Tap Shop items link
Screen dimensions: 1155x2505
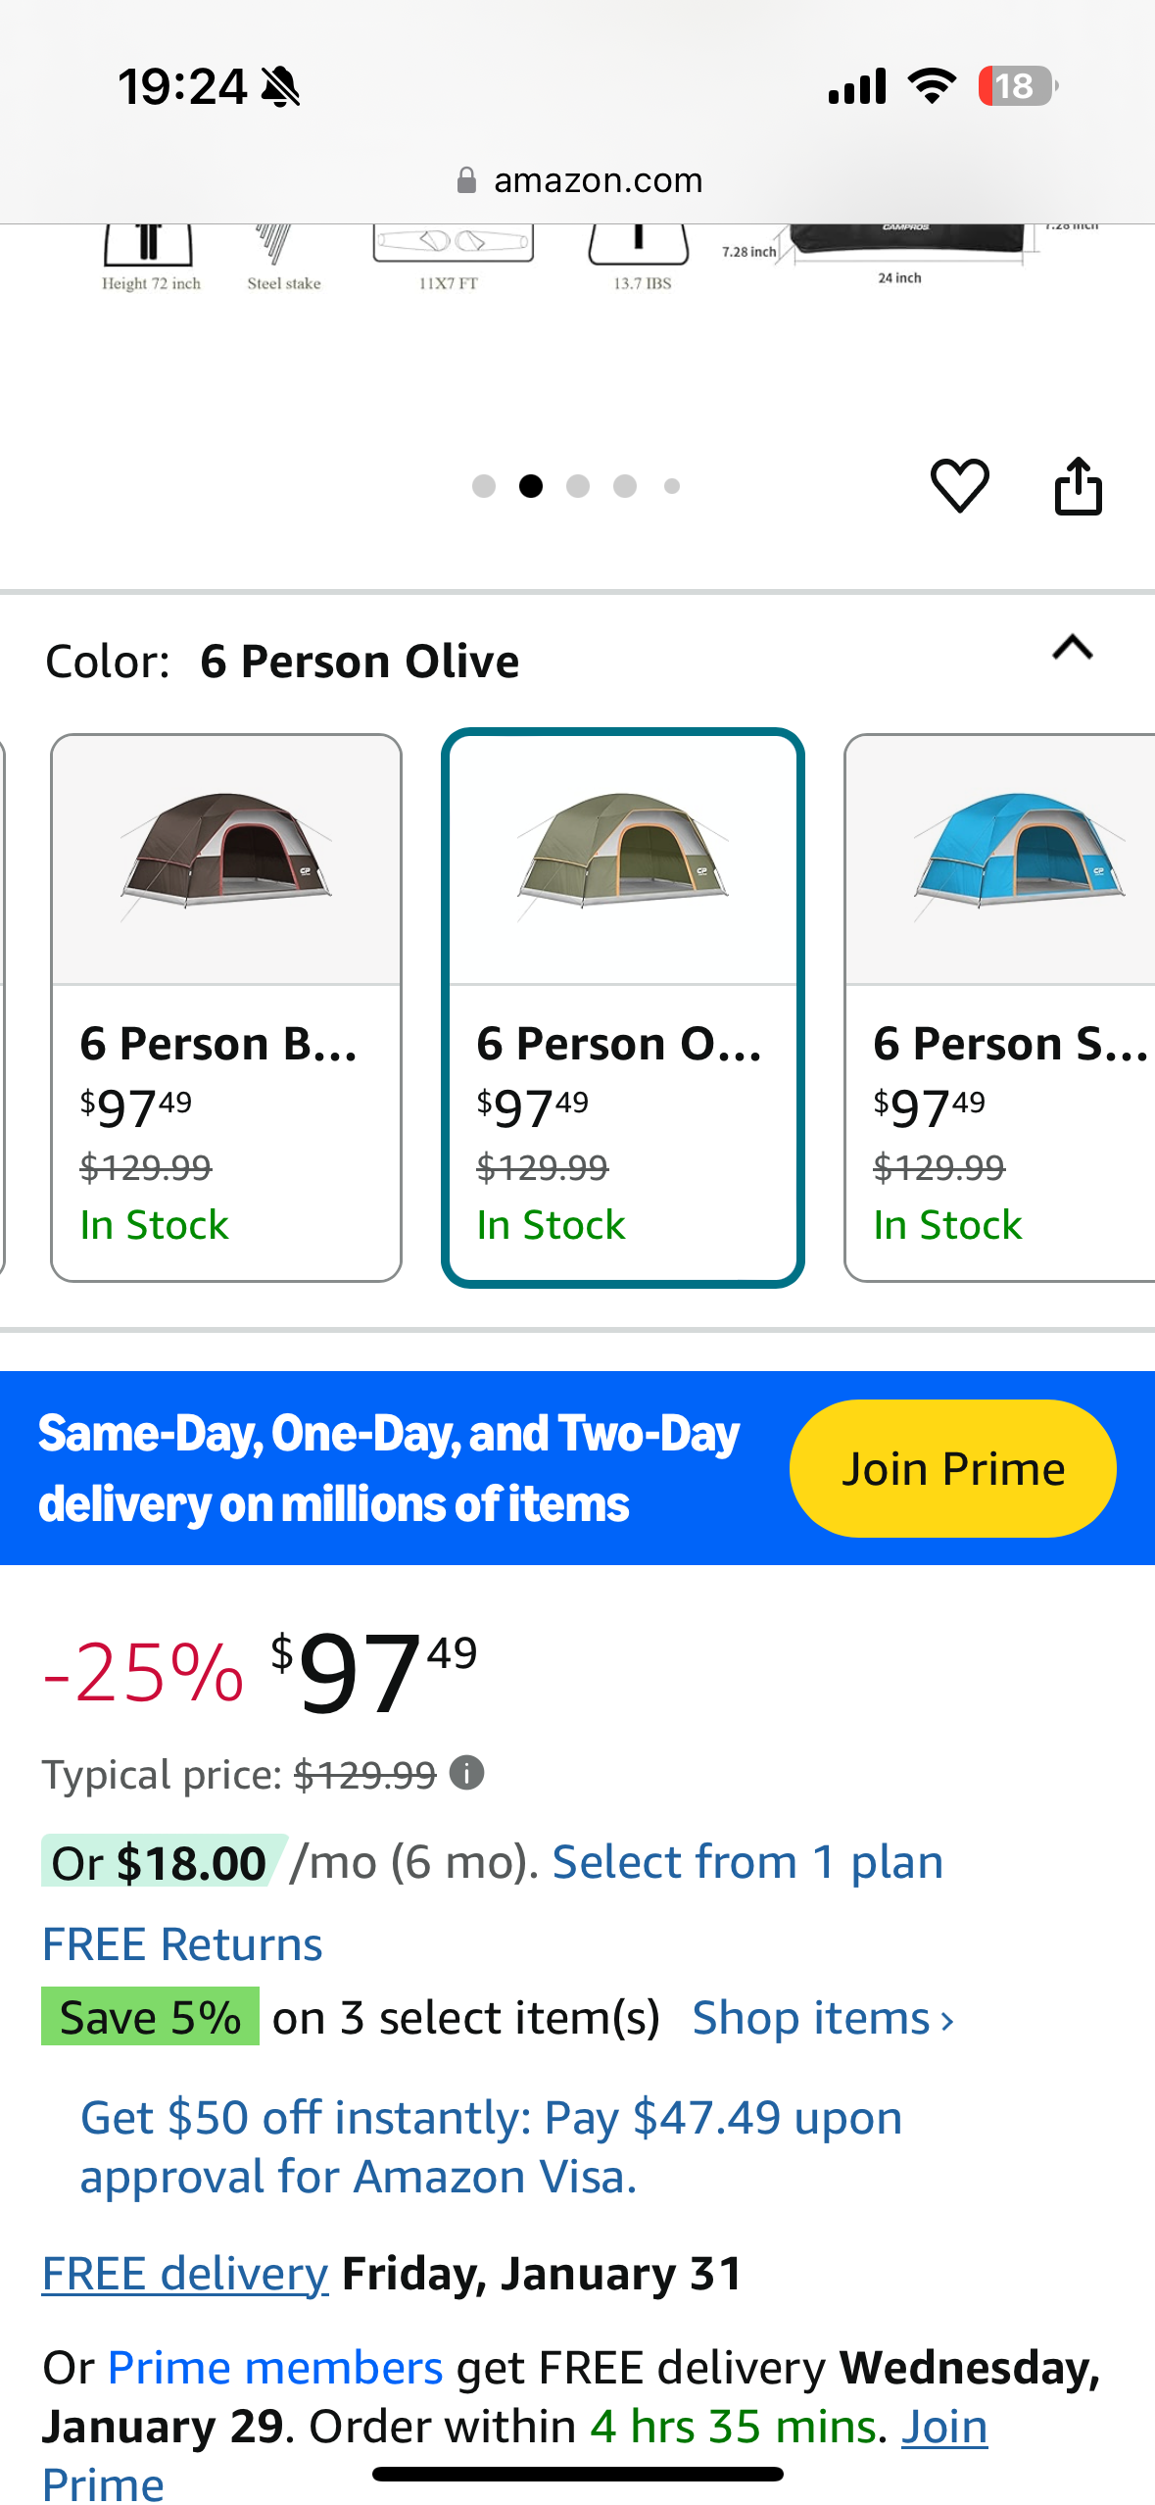822,2018
